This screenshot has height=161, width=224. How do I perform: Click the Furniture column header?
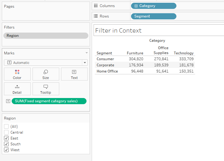tap(135, 53)
